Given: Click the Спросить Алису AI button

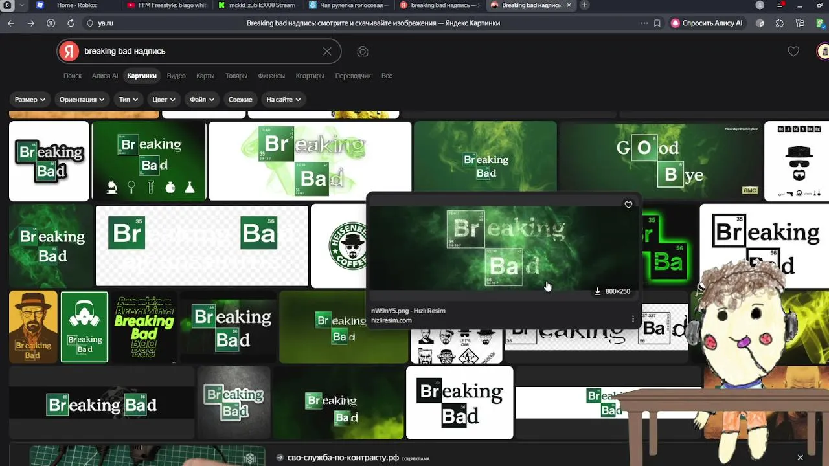Looking at the screenshot, I should [707, 23].
